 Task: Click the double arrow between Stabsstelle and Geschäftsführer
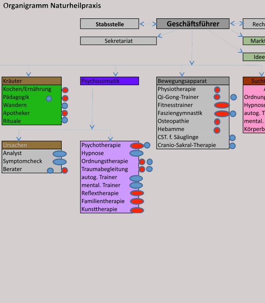tap(148, 24)
